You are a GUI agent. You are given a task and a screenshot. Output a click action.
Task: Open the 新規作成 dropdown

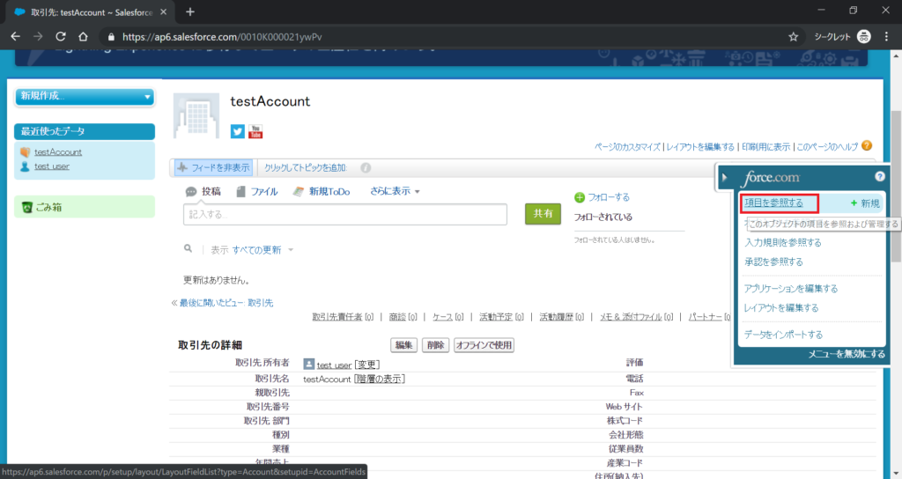coord(85,96)
